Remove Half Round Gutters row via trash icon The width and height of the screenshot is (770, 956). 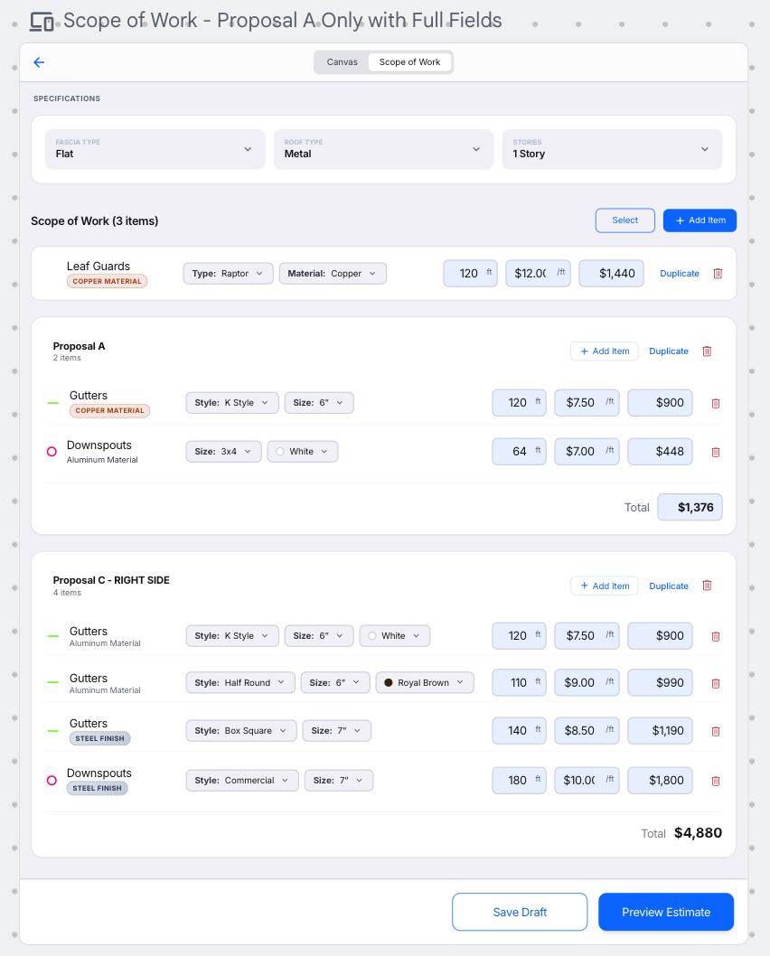click(x=716, y=683)
